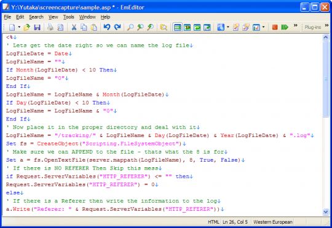Click the Find Next magnifier icon
The width and height of the screenshot is (332, 228).
click(x=151, y=27)
